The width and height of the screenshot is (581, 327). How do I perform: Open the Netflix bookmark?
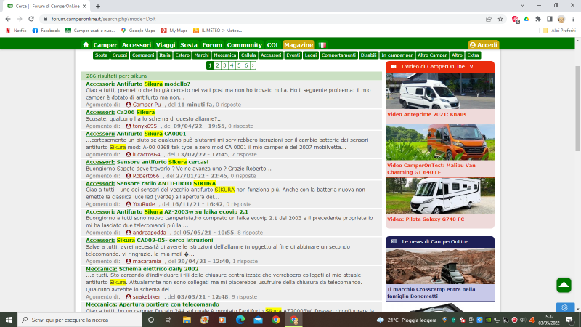(x=16, y=31)
